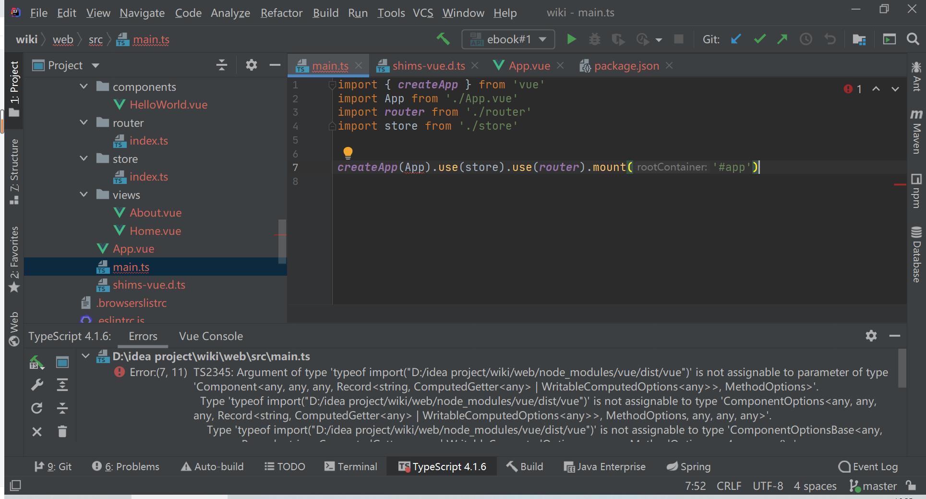Click the Debug bug icon
This screenshot has height=499, width=926.
594,39
